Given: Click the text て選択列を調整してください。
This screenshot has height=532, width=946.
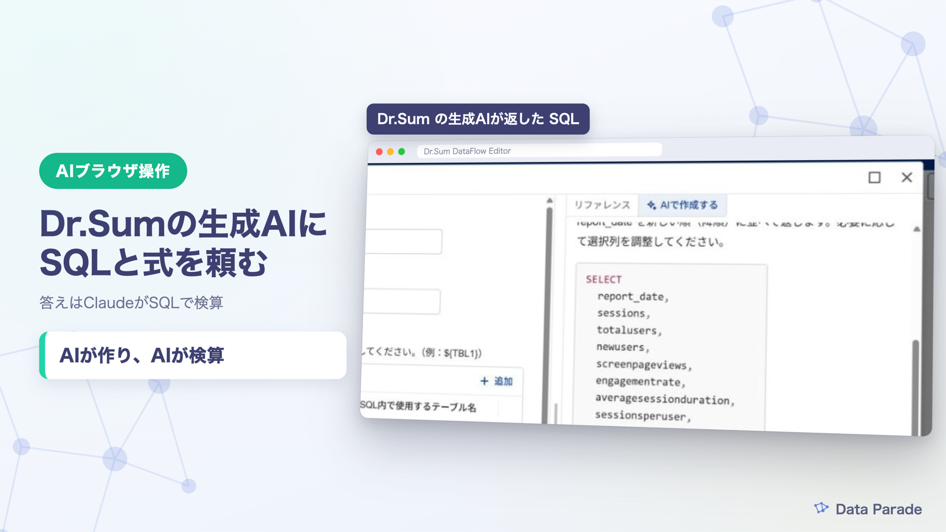Looking at the screenshot, I should point(650,241).
